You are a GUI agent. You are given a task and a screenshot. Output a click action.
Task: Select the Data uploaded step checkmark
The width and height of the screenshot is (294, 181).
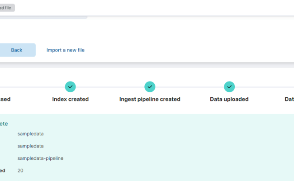click(229, 87)
